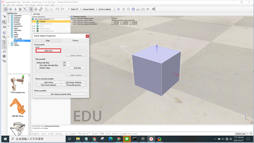Image resolution: width=254 pixels, height=143 pixels.
Task: Open the File menu
Action: click(4, 5)
